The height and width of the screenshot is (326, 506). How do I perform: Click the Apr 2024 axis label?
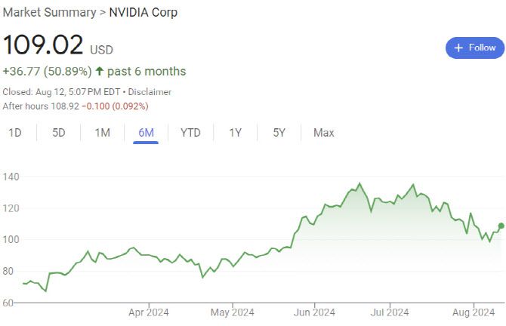pyautogui.click(x=148, y=312)
